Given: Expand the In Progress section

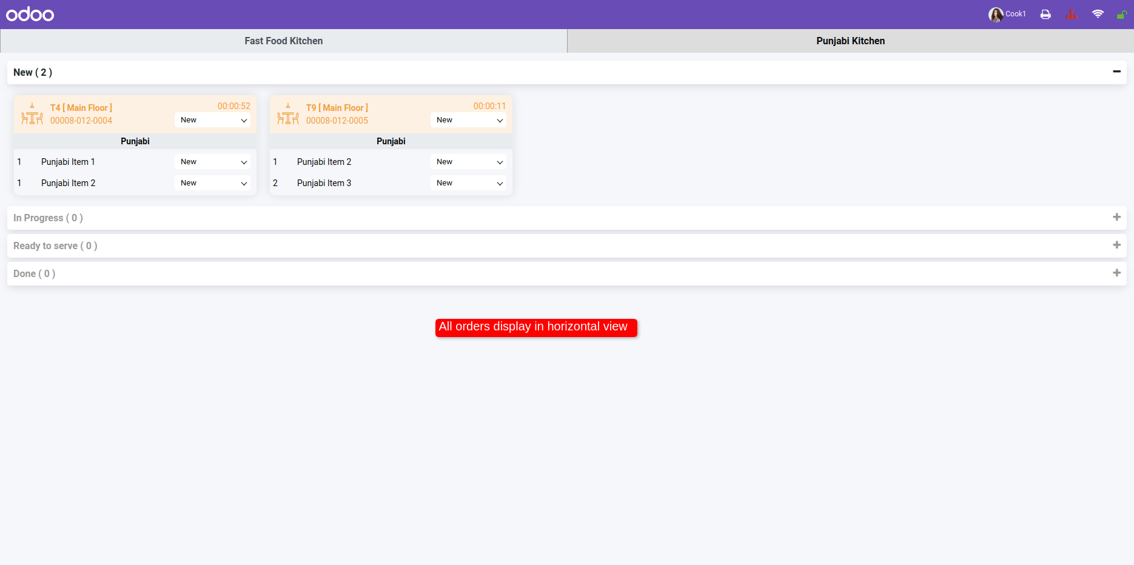Looking at the screenshot, I should point(1116,217).
